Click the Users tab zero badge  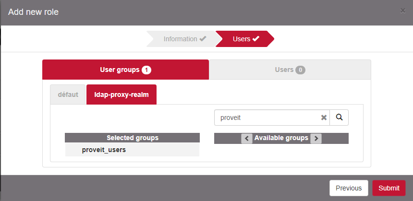[x=301, y=70]
